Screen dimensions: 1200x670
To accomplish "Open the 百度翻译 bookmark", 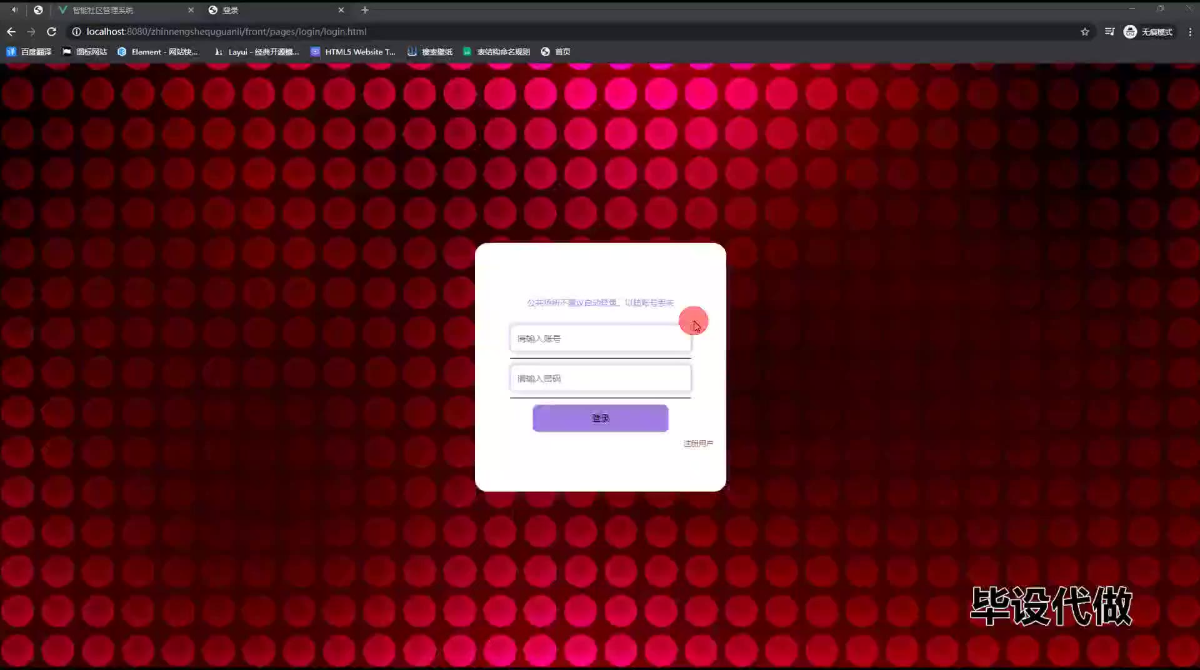I will pos(29,52).
